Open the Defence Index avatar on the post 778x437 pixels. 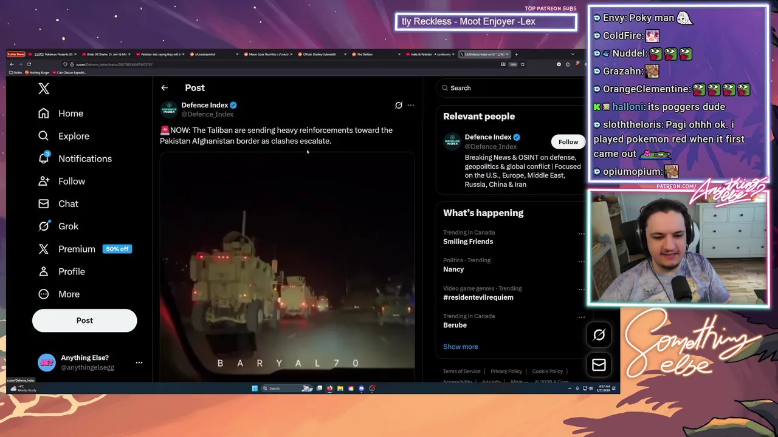(169, 109)
